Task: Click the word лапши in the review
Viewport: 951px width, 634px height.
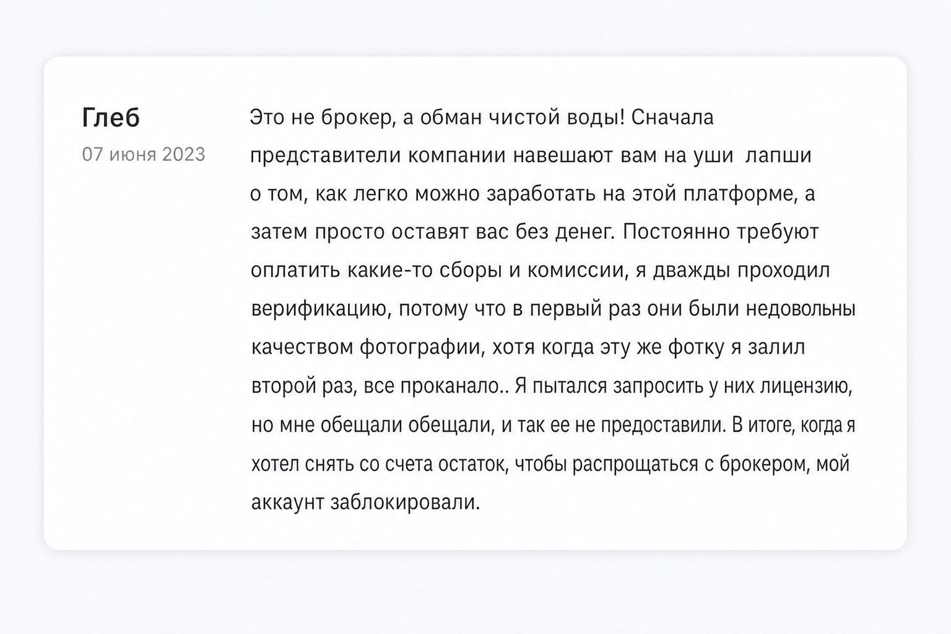Action: [x=778, y=155]
